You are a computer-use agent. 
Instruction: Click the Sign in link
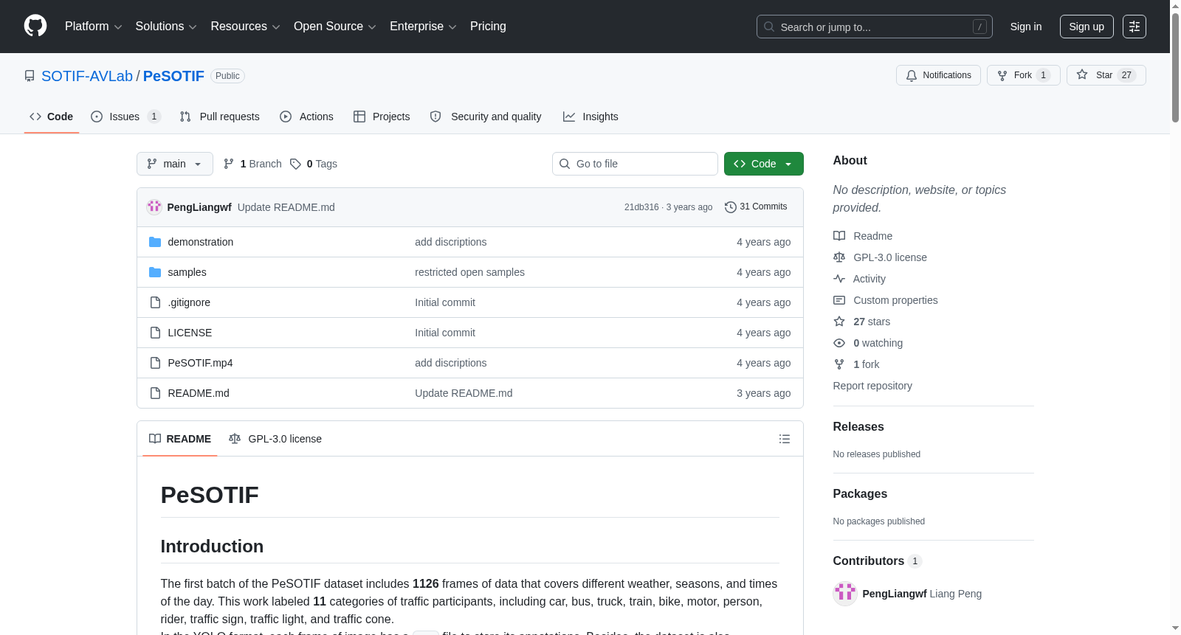coord(1026,27)
